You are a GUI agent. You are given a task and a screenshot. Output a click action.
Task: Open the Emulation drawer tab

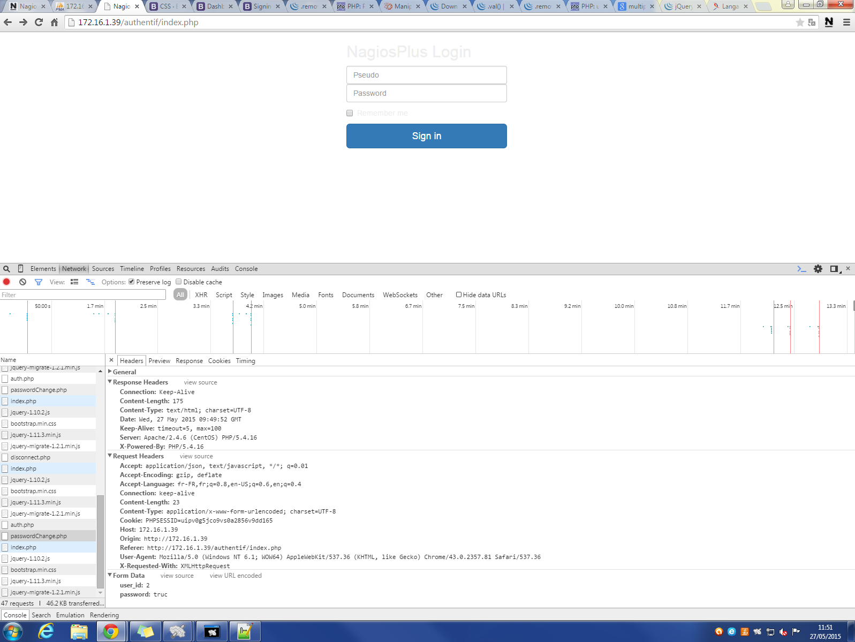click(x=70, y=615)
